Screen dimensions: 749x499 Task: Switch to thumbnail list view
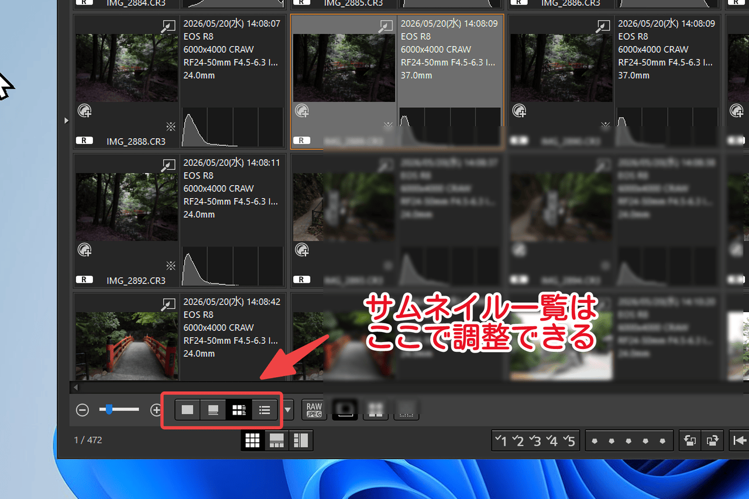click(x=264, y=410)
